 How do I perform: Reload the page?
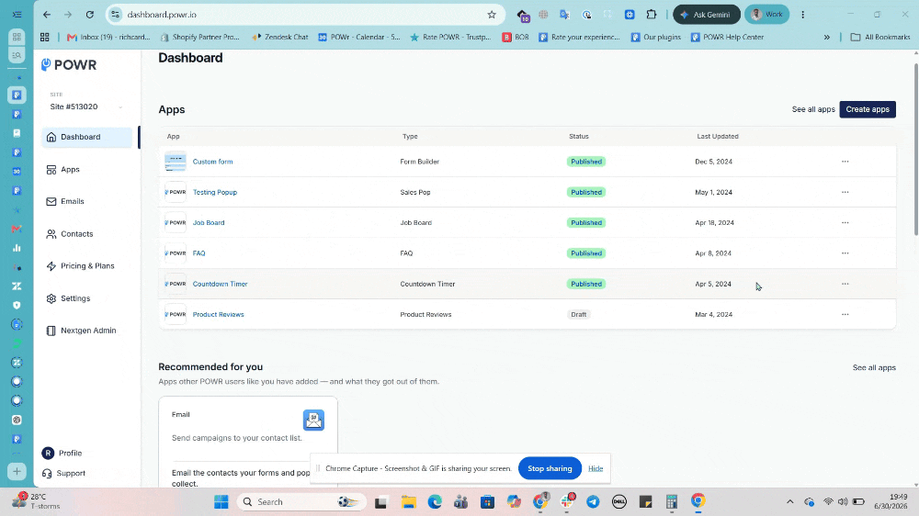click(90, 15)
